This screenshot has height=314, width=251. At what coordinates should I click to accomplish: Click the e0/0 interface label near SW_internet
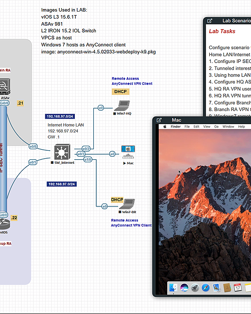[33, 146]
